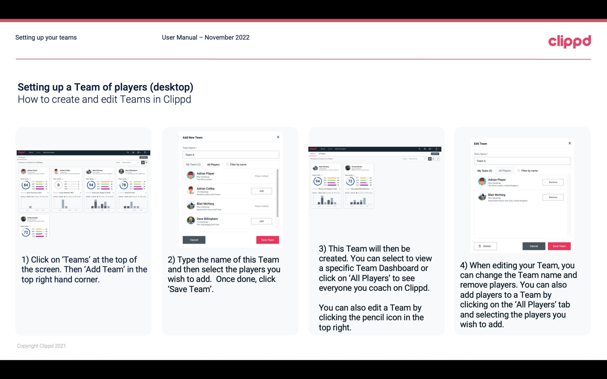607x379 pixels.
Task: Click the Clippd logo in top right
Action: (x=570, y=41)
